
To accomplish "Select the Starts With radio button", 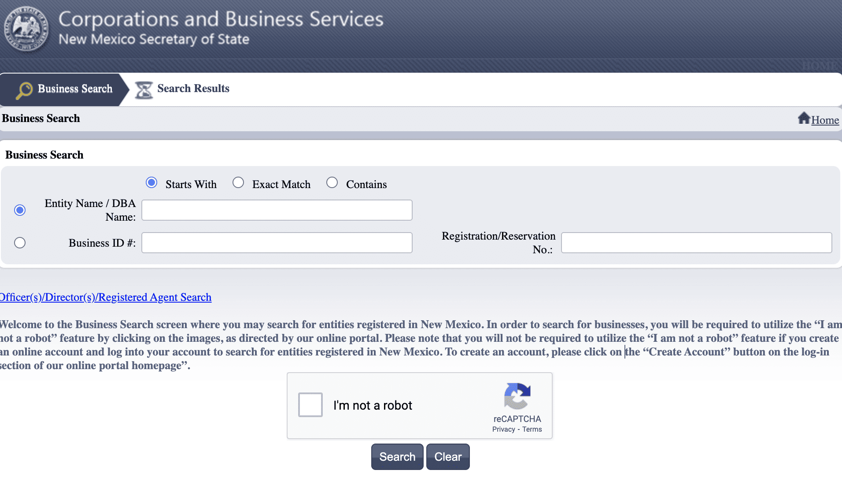I will click(x=151, y=182).
